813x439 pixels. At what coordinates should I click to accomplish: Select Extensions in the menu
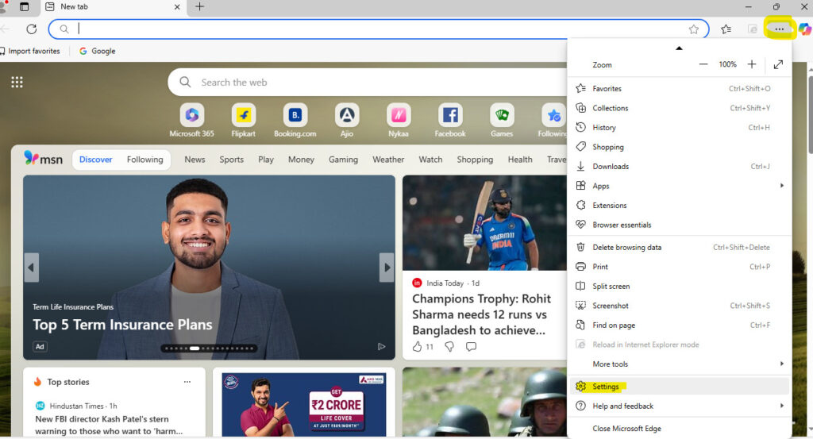(x=609, y=206)
